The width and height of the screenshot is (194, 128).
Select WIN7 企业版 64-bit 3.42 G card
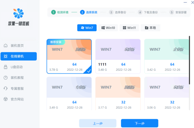(x=167, y=56)
